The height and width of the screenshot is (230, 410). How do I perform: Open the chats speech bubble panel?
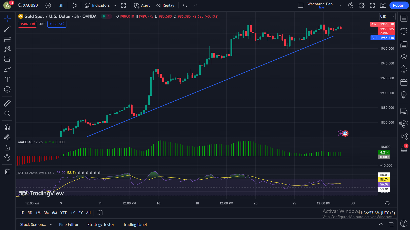coord(404,111)
